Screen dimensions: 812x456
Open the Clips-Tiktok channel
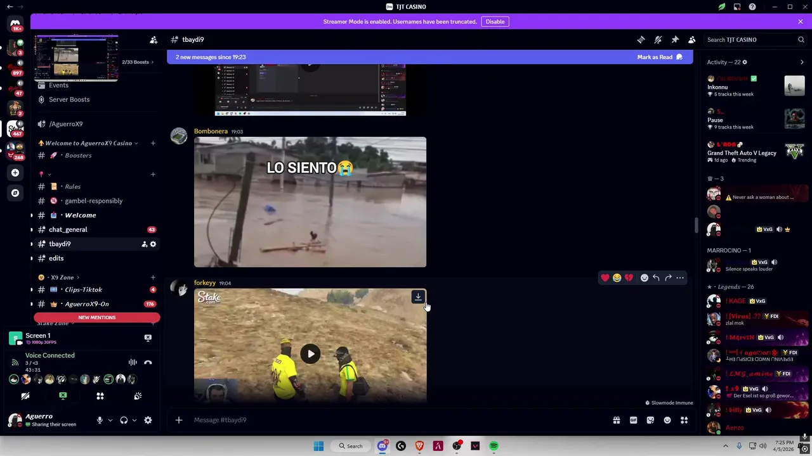pyautogui.click(x=83, y=290)
